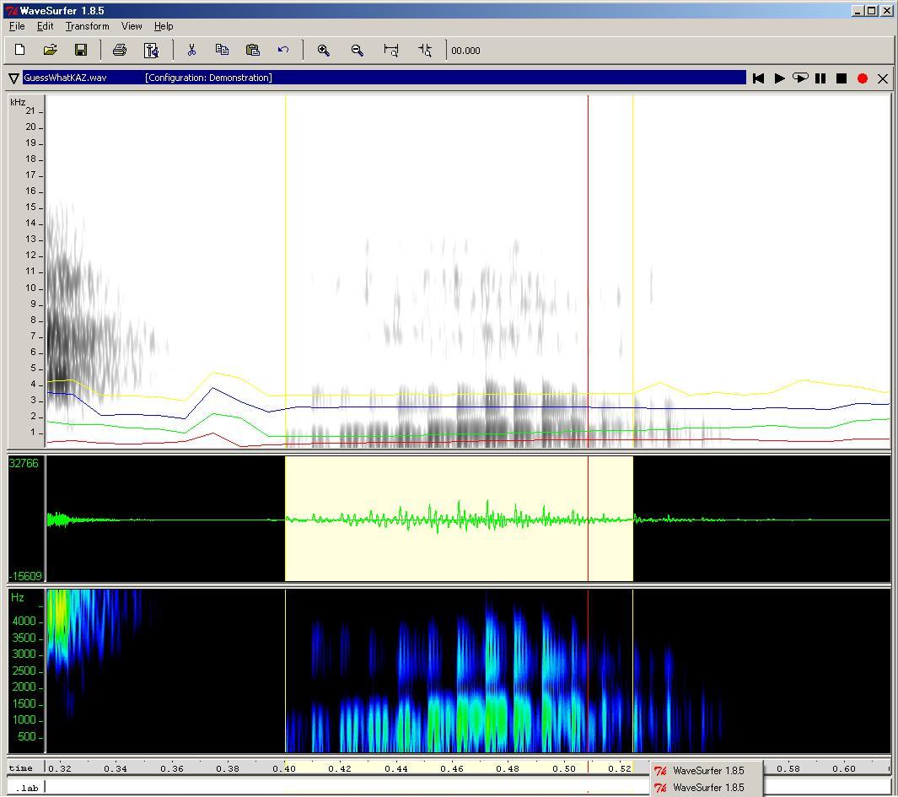
Task: Pause the audio playback
Action: [x=820, y=78]
